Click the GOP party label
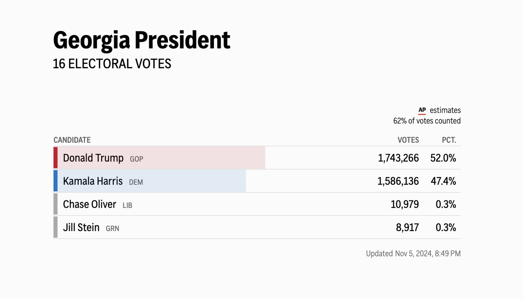Screen dimensions: 523x299 click(136, 159)
